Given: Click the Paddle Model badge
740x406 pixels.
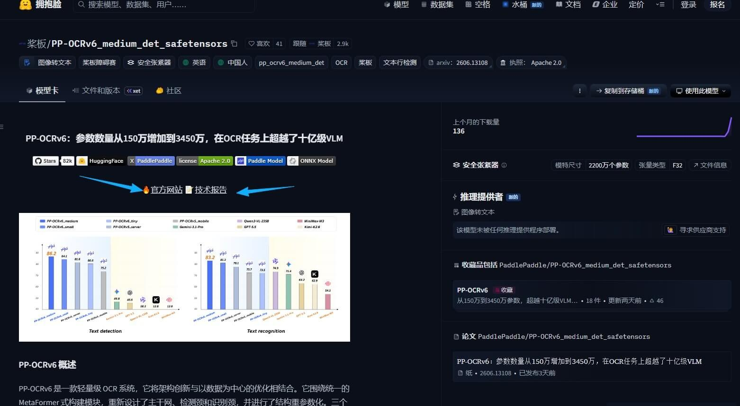Looking at the screenshot, I should click(260, 161).
